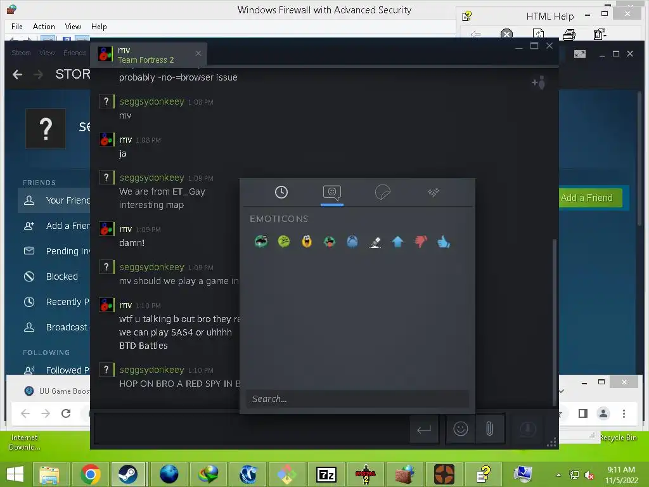Open the Windows Start button
649x487 pixels.
pos(15,474)
